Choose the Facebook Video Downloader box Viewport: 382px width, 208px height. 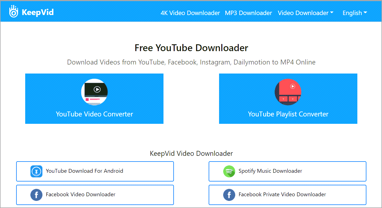tap(95, 195)
